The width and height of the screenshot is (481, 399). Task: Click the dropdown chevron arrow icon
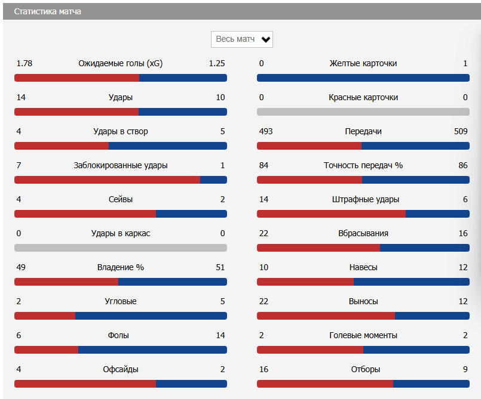266,40
